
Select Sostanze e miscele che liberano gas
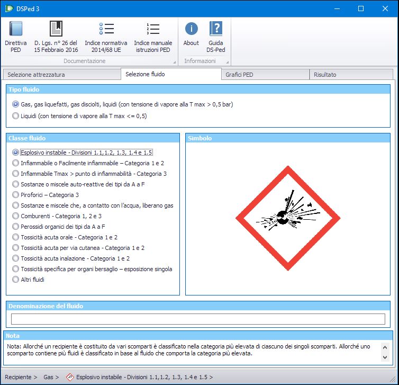click(x=93, y=205)
